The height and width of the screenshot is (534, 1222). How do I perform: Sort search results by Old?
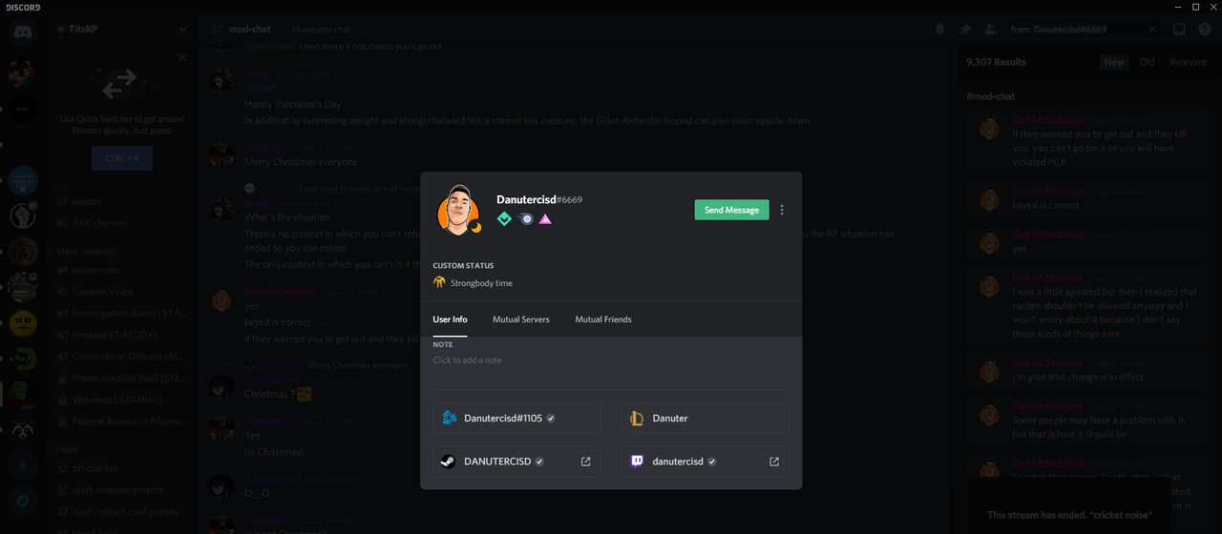1147,62
